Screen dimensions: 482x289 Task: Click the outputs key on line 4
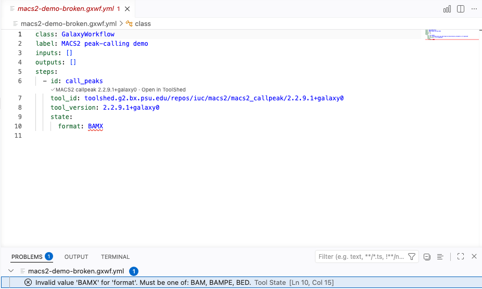[x=49, y=62]
